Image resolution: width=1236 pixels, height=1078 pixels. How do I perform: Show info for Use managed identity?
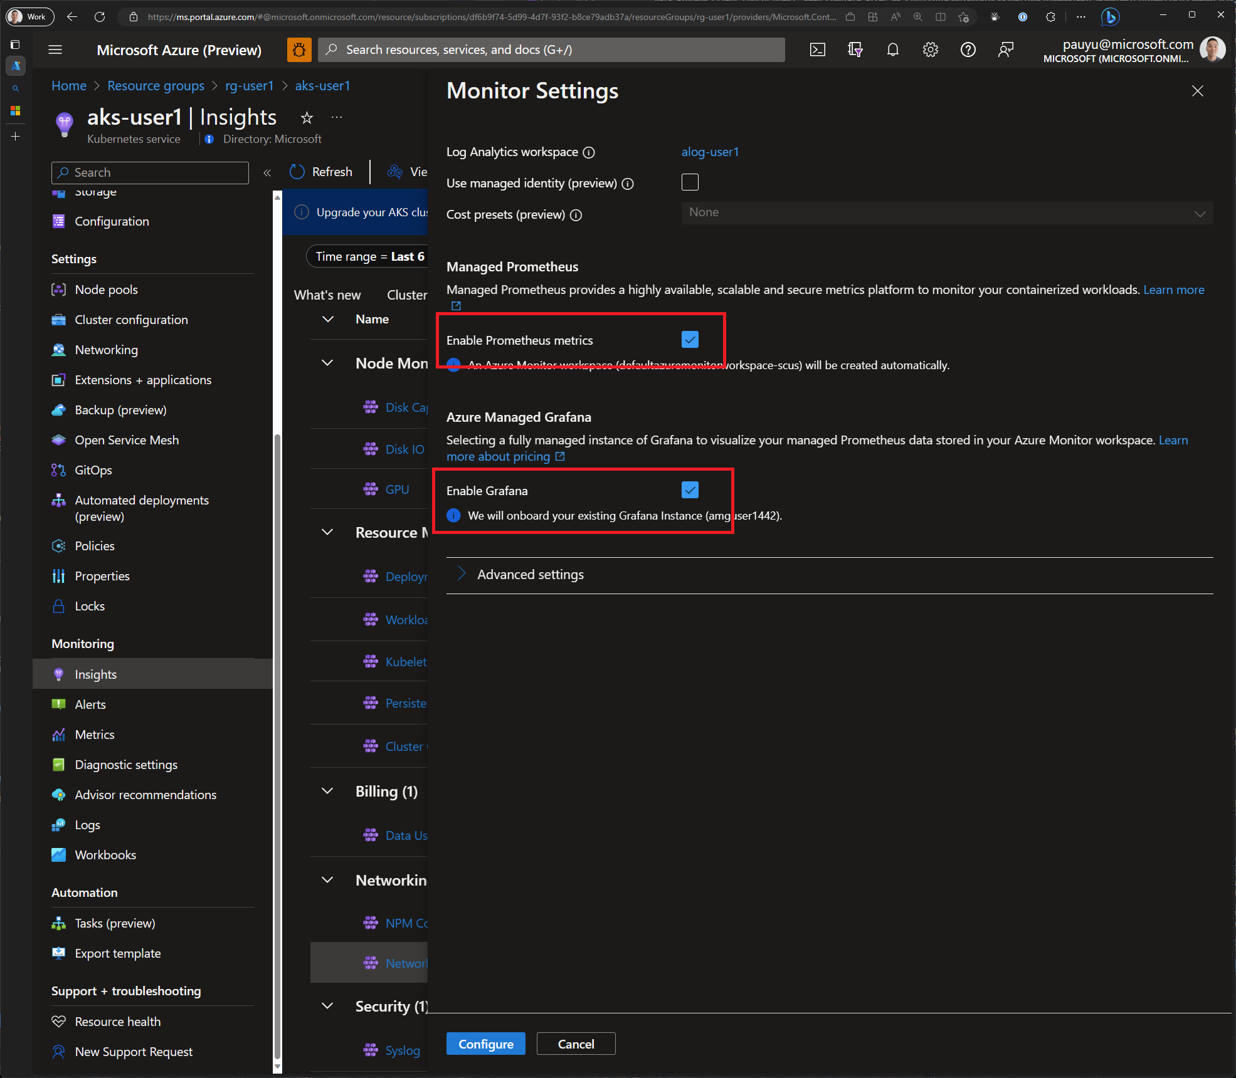pos(628,184)
